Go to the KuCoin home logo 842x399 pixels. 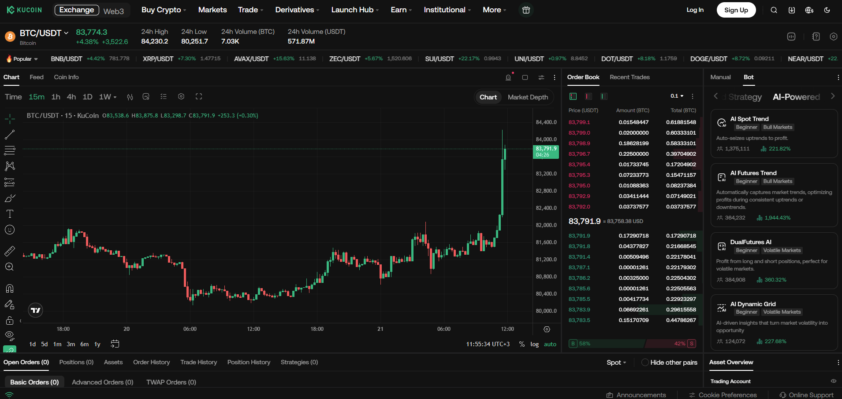[25, 10]
